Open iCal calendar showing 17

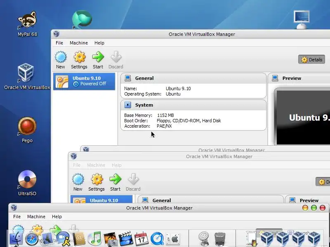coord(141,239)
